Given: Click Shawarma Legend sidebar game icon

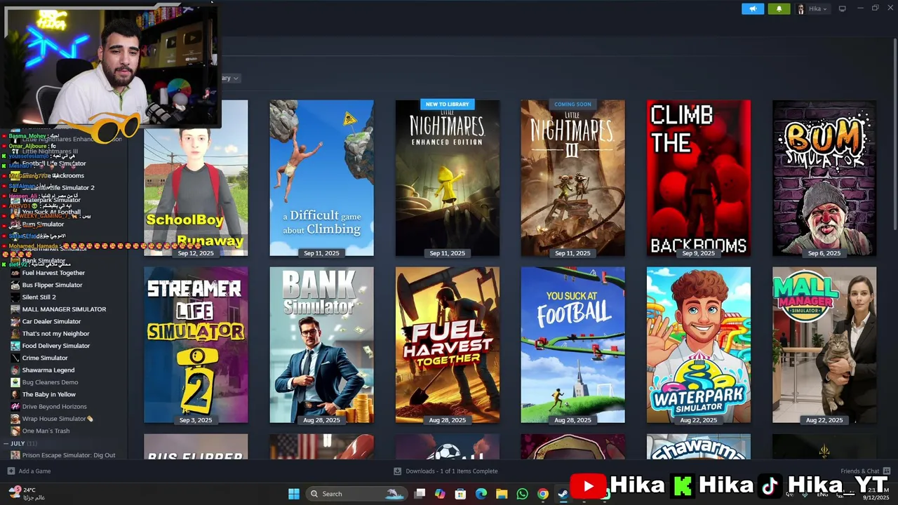Looking at the screenshot, I should 15,370.
